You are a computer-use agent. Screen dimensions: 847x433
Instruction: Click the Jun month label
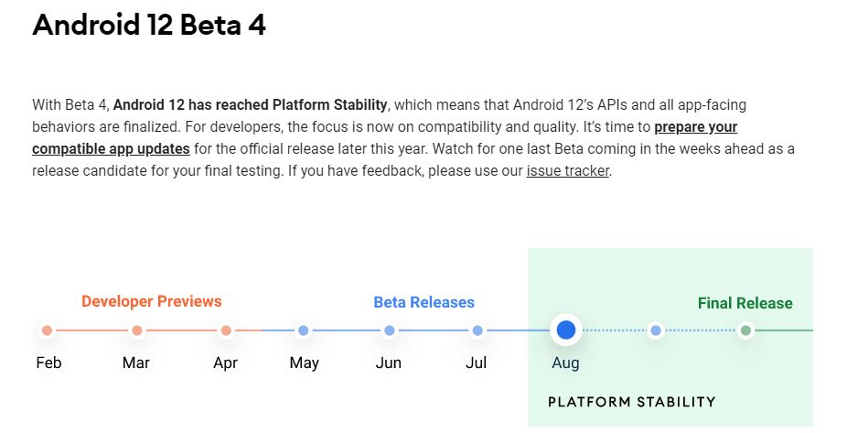tap(389, 363)
